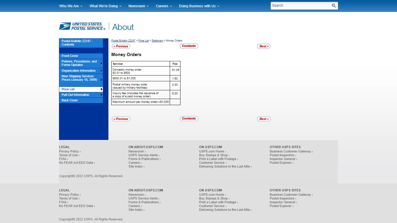
Task: Expand the Careers top menu
Action: 164,6
